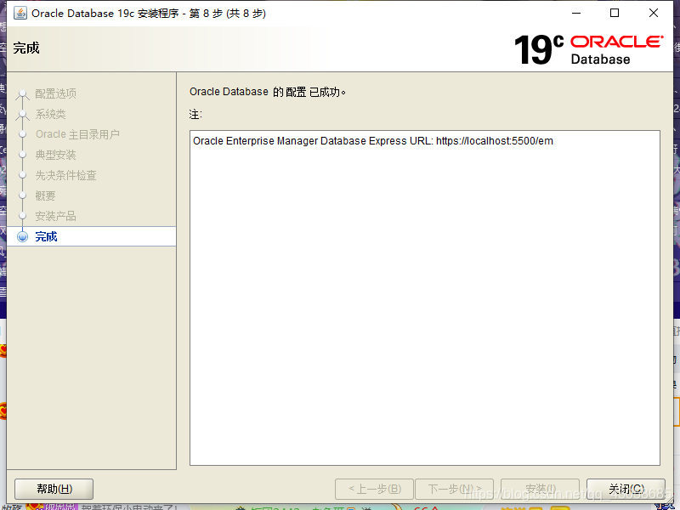Minimize the Oracle installer window

point(576,13)
